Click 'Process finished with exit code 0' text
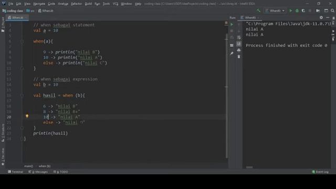 (x=286, y=46)
